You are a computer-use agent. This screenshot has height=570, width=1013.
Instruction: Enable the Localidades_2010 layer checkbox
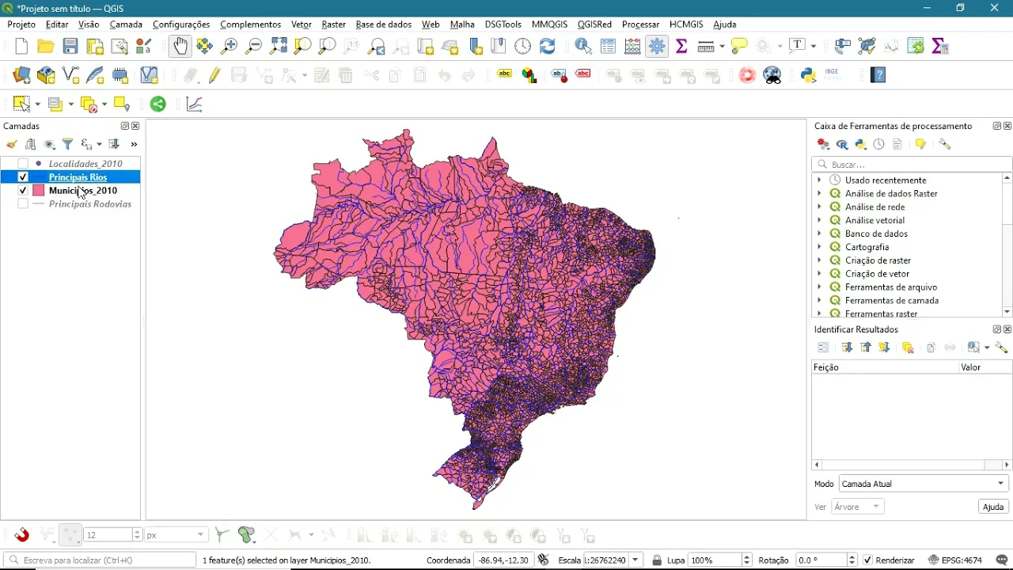click(x=23, y=164)
